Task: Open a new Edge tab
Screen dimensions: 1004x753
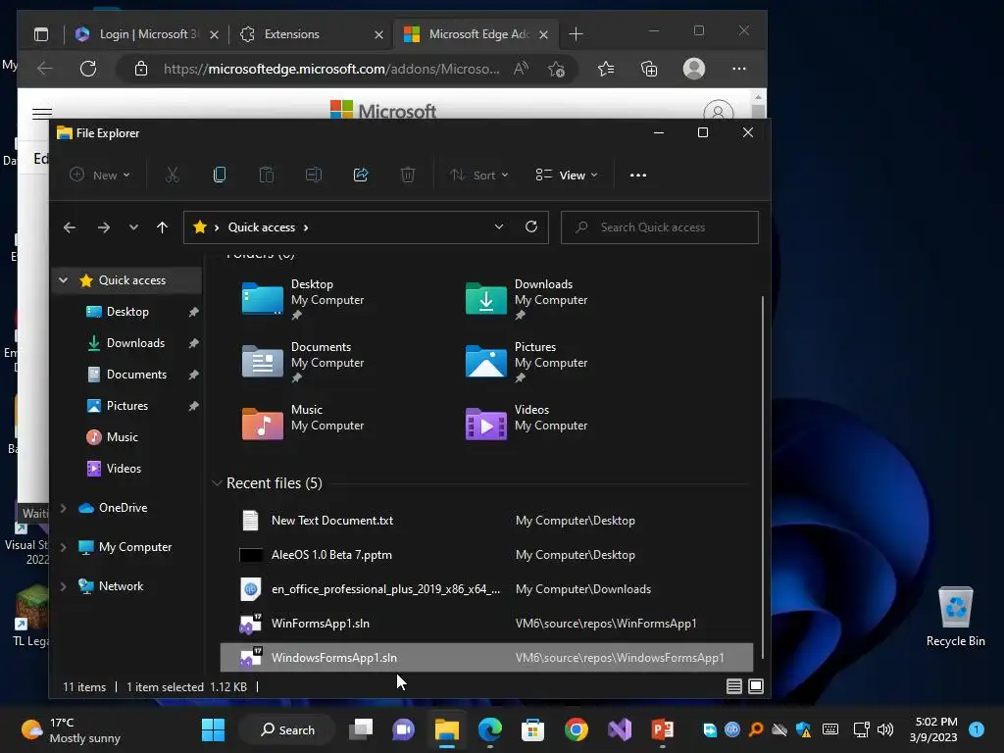Action: 576,34
